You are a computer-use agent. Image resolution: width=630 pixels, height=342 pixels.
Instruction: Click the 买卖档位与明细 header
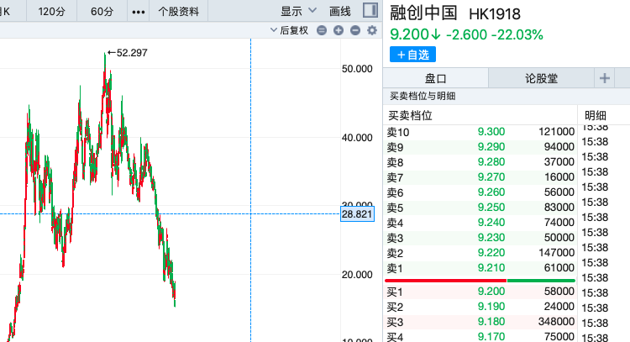coord(423,96)
